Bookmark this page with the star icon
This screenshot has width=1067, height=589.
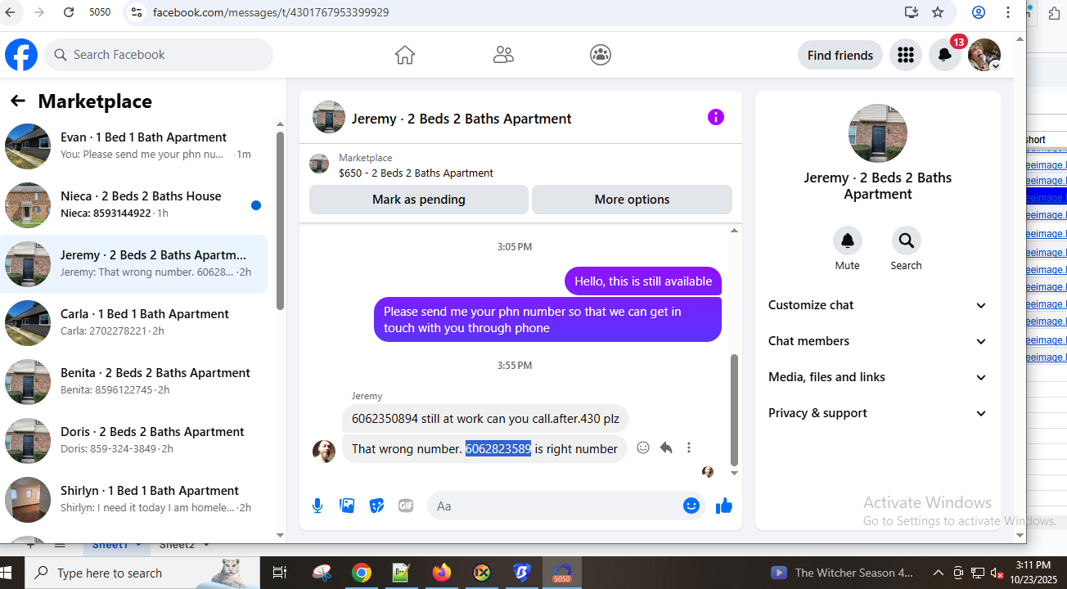tap(938, 12)
